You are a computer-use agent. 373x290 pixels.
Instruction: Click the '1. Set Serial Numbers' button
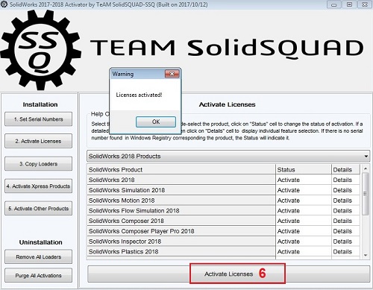(x=38, y=119)
